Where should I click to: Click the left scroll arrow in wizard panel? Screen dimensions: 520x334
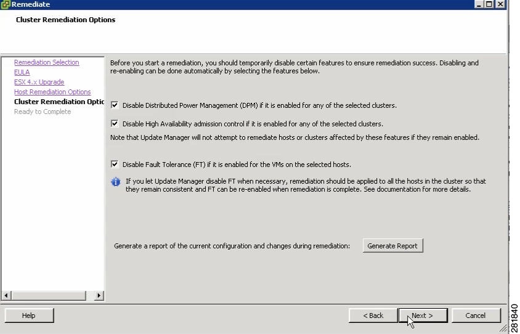tap(6, 295)
